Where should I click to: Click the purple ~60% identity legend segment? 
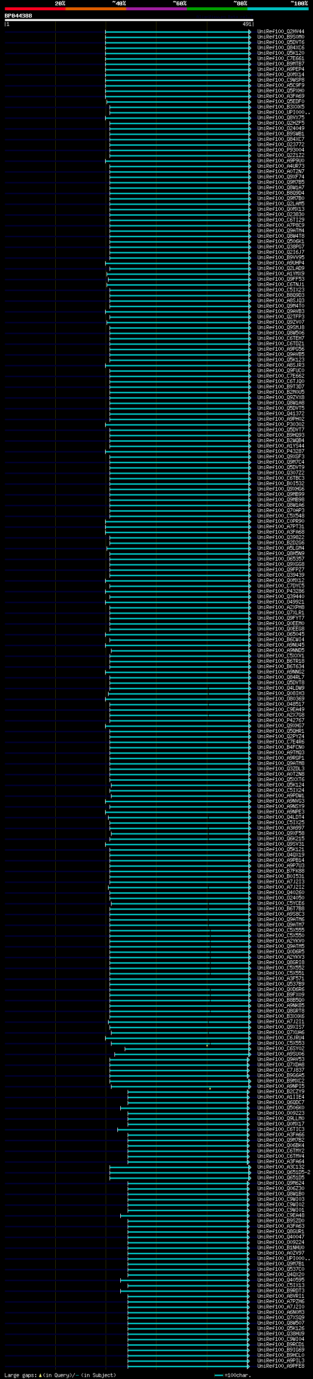(x=156, y=9)
